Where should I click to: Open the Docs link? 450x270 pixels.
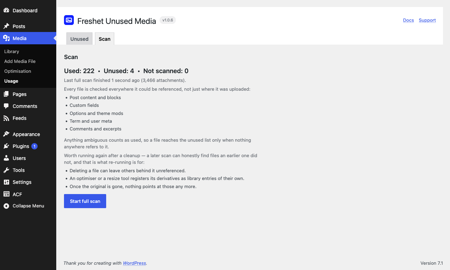pos(409,20)
